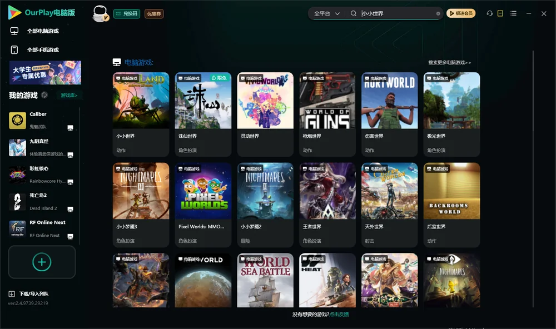Open the 大学生专属优惠 promo banner
This screenshot has width=556, height=329.
click(46, 73)
